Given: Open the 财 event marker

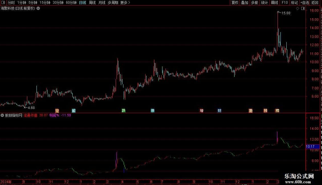Looking at the screenshot, I should pyautogui.click(x=219, y=111).
